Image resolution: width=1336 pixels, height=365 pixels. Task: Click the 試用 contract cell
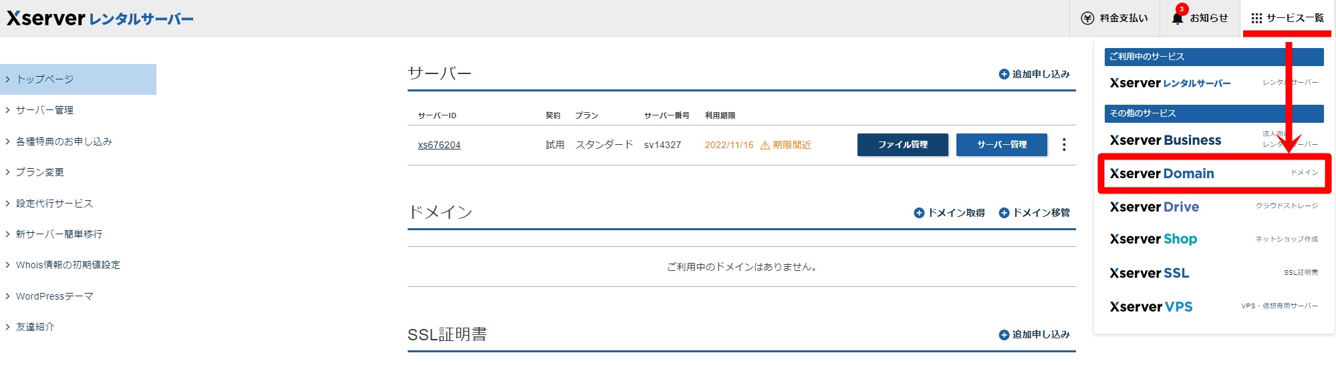(555, 145)
